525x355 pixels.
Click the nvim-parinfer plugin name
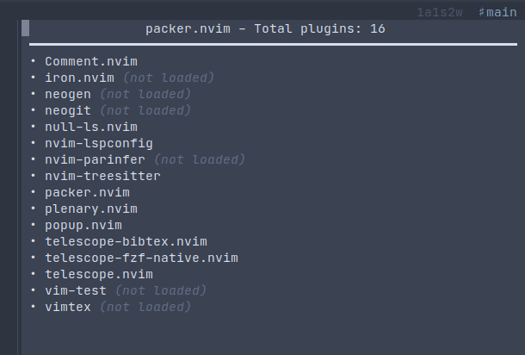[95, 159]
